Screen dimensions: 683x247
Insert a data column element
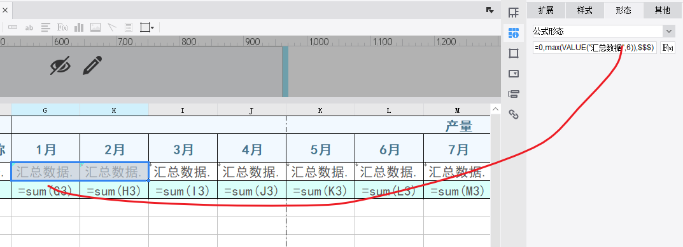click(x=46, y=27)
